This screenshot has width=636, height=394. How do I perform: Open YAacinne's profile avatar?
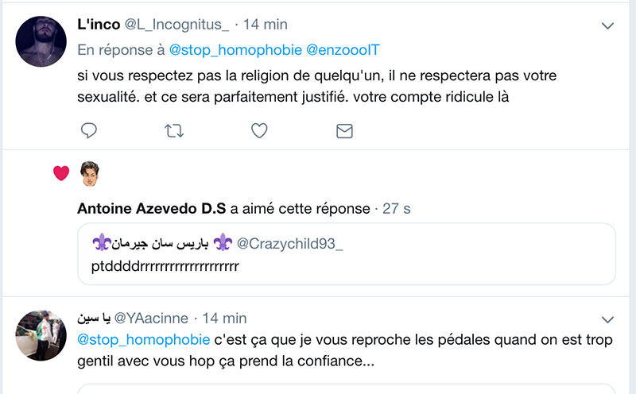(x=41, y=335)
